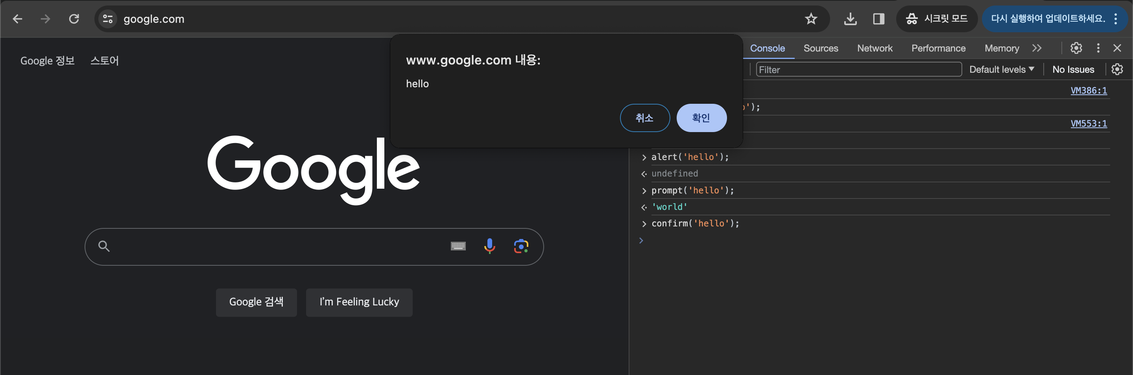Image resolution: width=1133 pixels, height=375 pixels.
Task: Open the 스토어 link
Action: click(105, 61)
